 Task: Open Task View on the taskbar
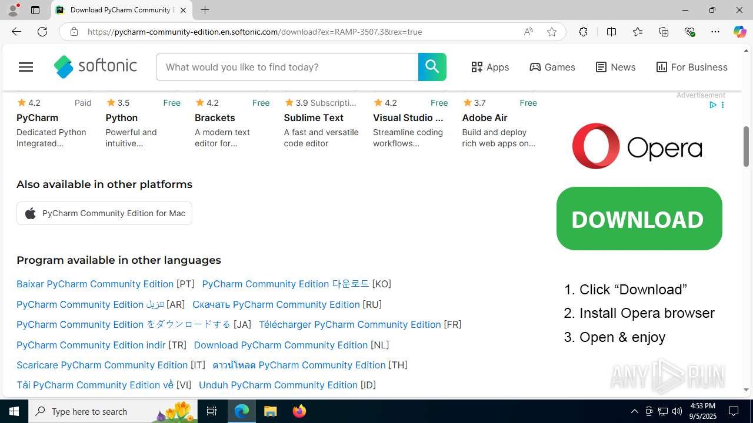(x=212, y=411)
